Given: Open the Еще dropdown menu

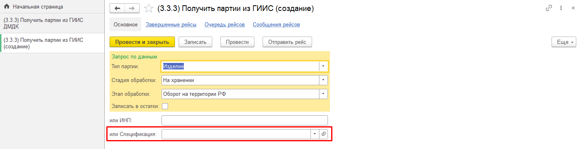Looking at the screenshot, I should (x=564, y=42).
